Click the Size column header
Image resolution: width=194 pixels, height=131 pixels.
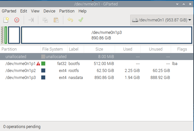[x=99, y=49]
